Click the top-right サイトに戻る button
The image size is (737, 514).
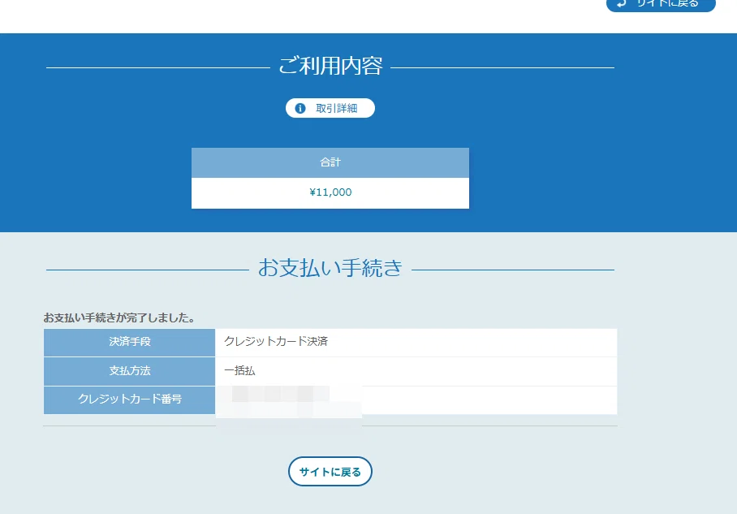coord(661,4)
